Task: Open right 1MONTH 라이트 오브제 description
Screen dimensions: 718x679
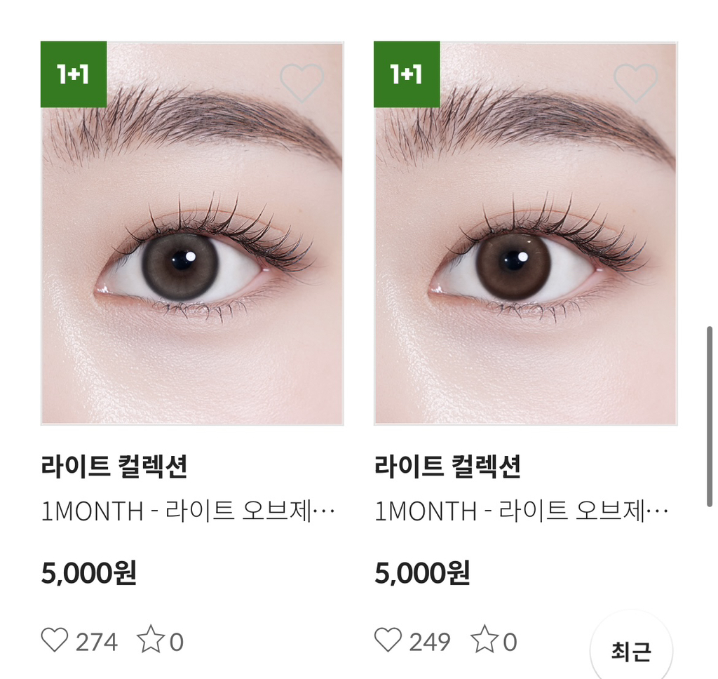Action: pos(522,511)
